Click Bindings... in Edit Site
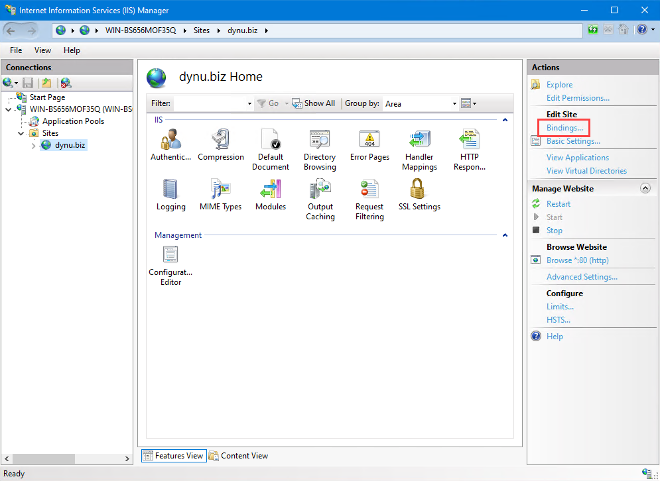 tap(564, 128)
